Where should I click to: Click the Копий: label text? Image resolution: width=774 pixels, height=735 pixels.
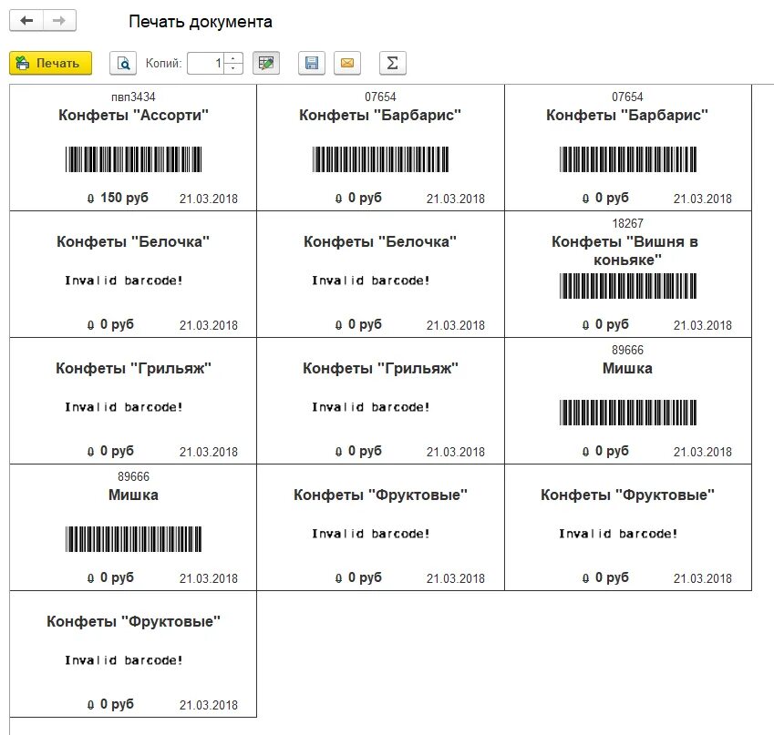(163, 63)
